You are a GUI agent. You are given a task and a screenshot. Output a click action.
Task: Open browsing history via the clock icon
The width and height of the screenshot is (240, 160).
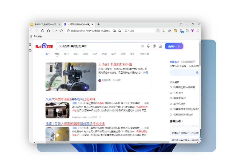tap(158, 31)
